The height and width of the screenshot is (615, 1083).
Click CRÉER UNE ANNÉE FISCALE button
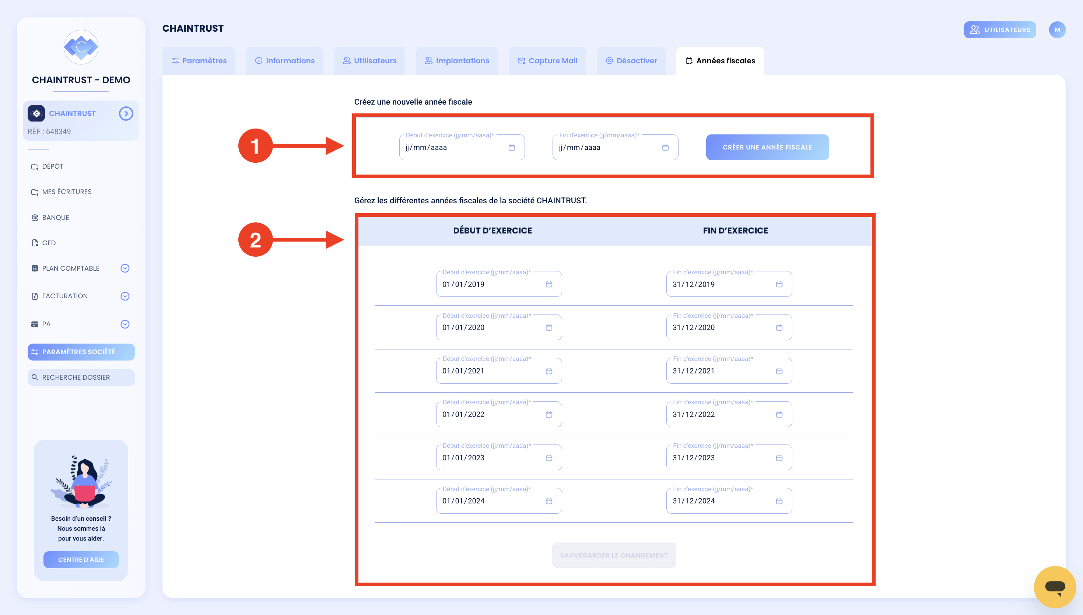(767, 147)
